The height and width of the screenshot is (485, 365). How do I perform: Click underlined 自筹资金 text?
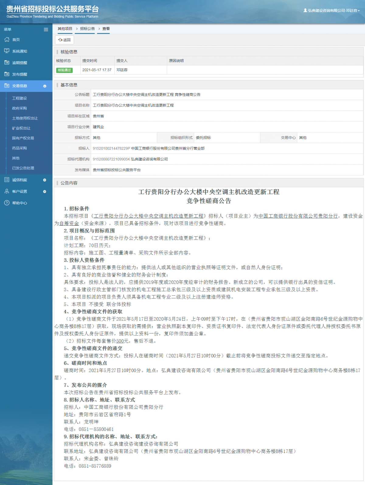pos(69,223)
